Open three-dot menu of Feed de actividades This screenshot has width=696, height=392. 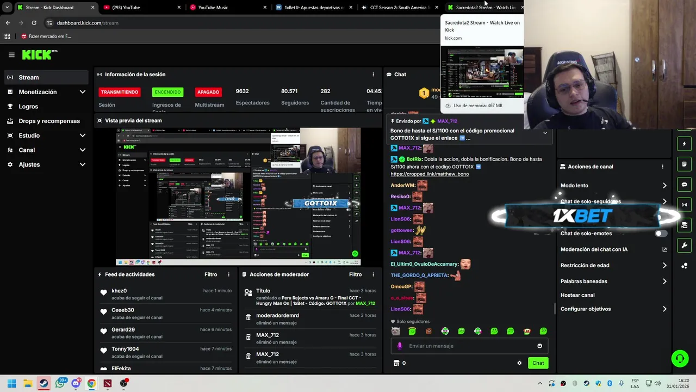coord(228,274)
